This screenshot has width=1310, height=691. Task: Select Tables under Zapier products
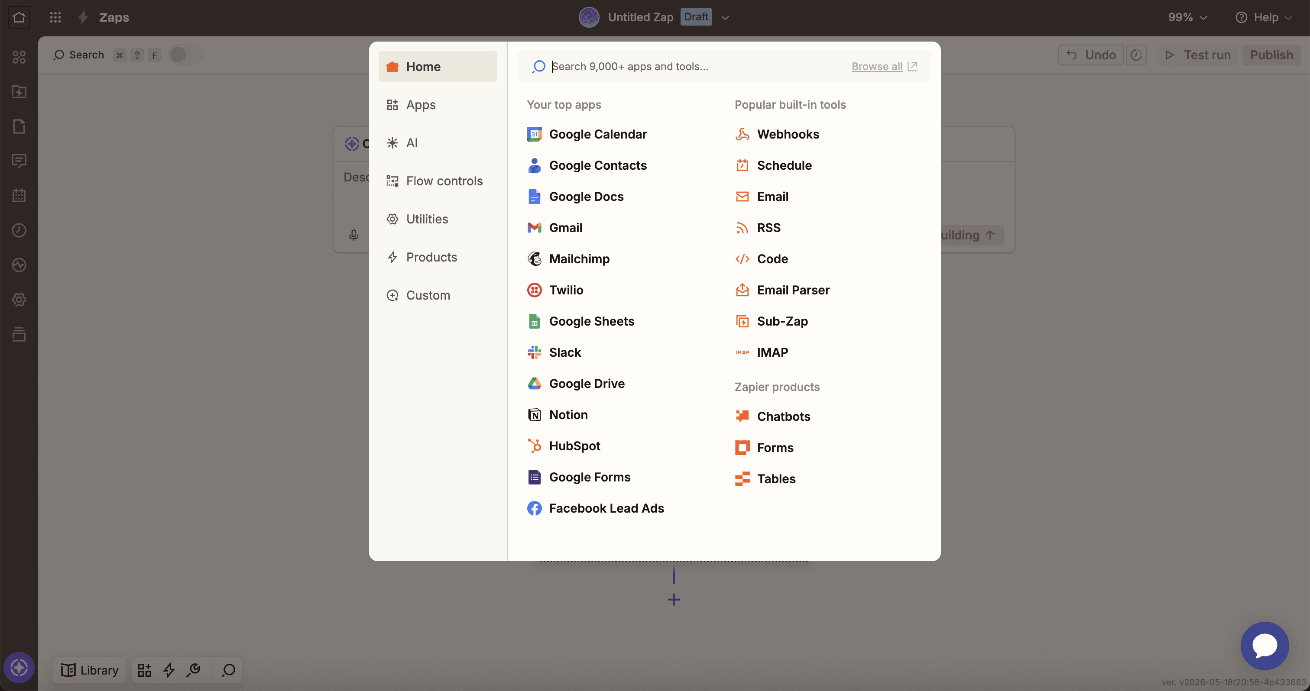click(x=765, y=479)
